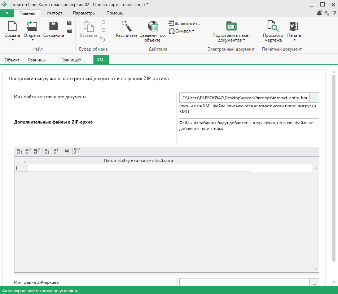Expand table to full screen
The image size is (338, 294).
tap(77, 151)
